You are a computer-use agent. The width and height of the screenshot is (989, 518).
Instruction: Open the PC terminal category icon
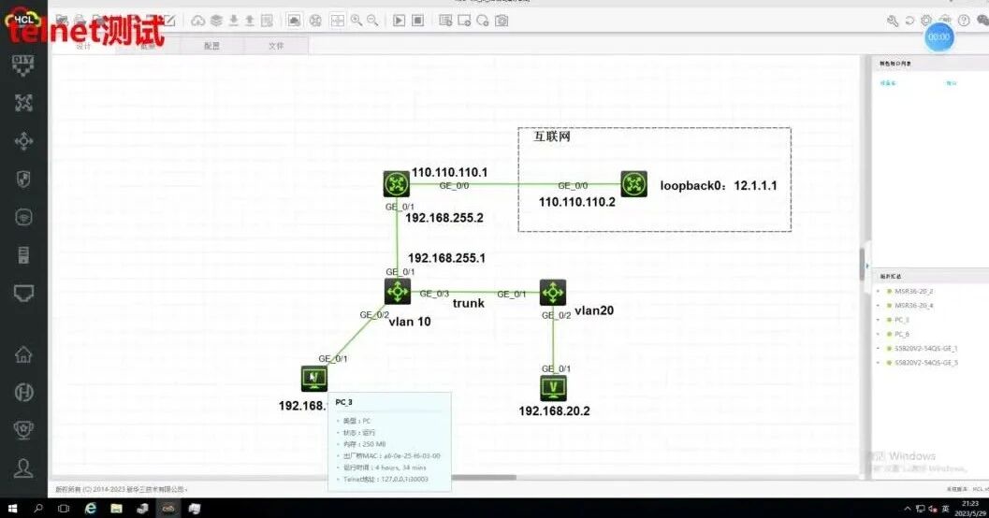[x=23, y=293]
